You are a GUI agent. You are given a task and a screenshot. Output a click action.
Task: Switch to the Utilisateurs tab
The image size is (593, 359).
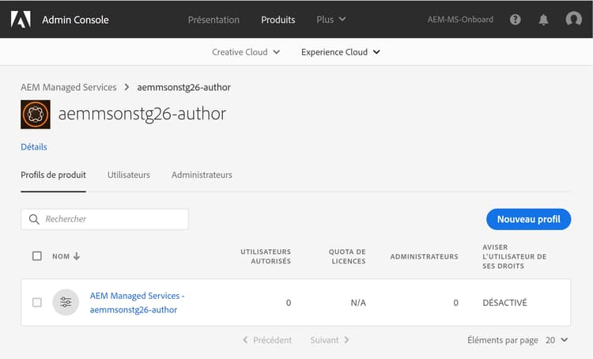click(x=129, y=175)
